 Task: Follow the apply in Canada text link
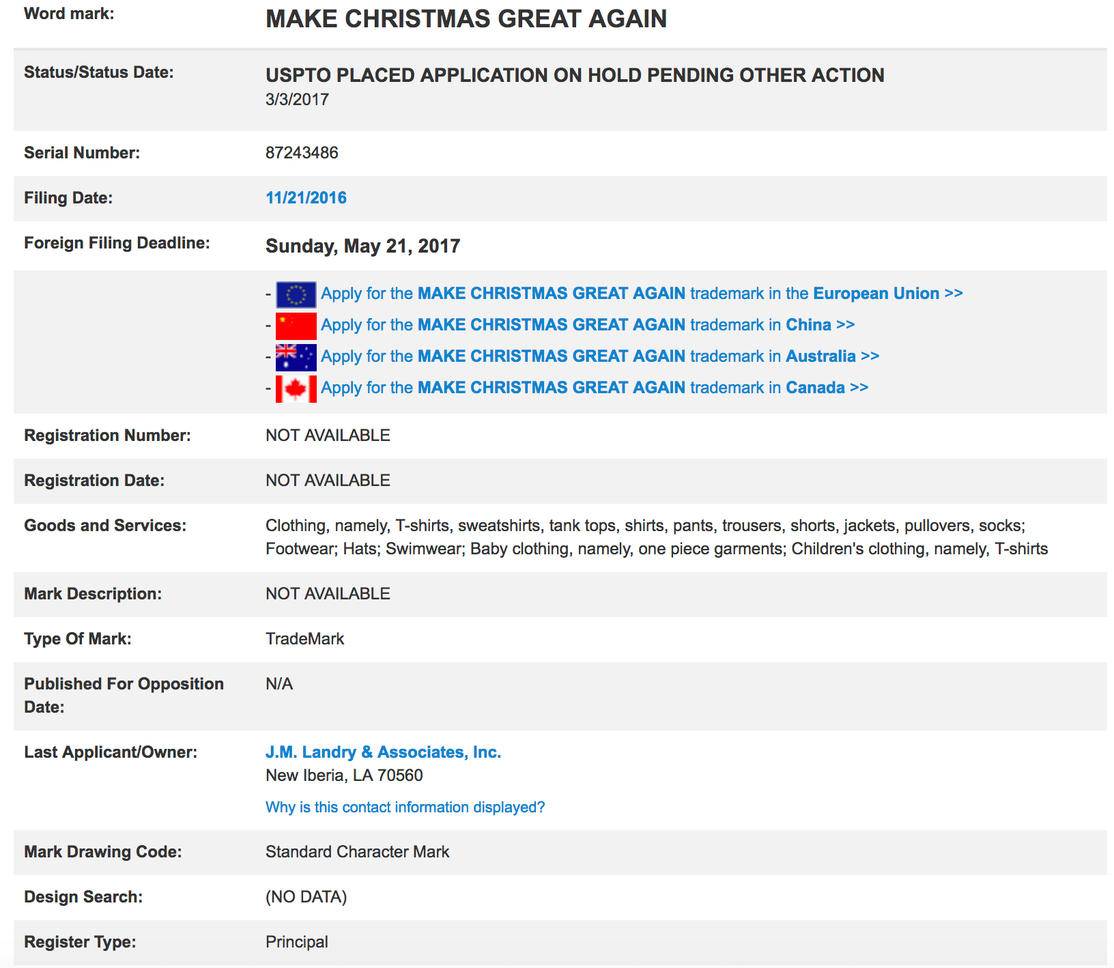click(594, 388)
